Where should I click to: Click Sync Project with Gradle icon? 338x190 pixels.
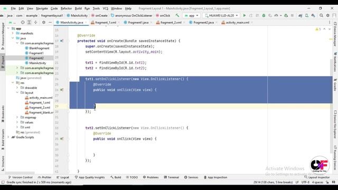(301, 15)
